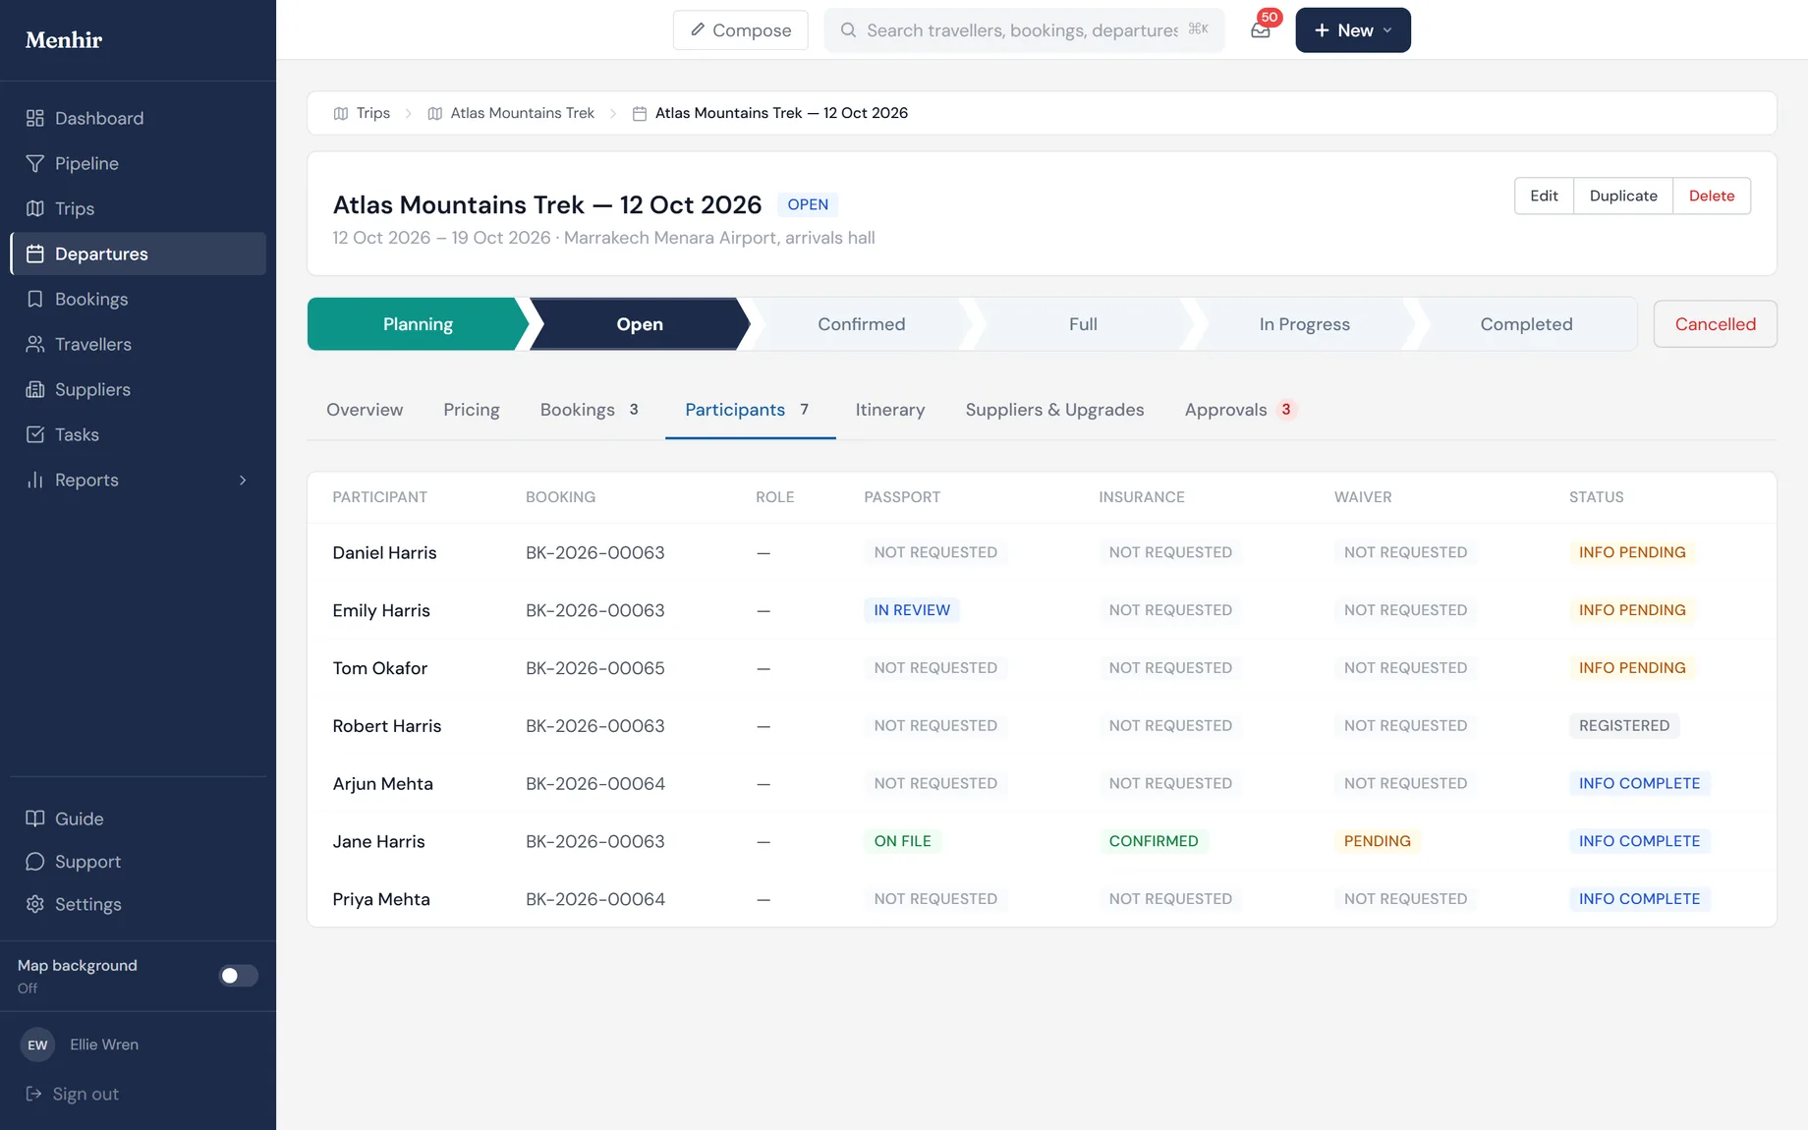Toggle the Map background switch
The height and width of the screenshot is (1130, 1808).
238,976
